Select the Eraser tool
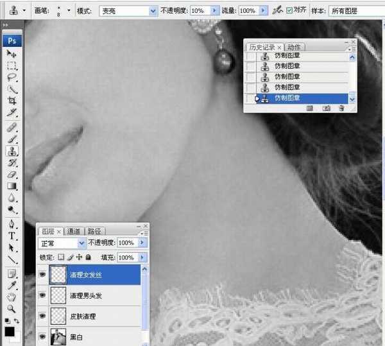 (x=12, y=174)
